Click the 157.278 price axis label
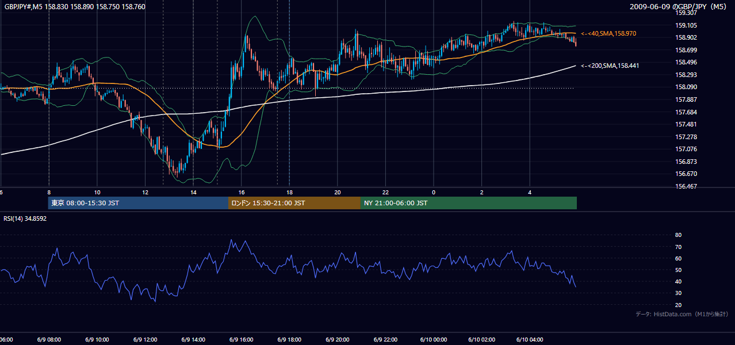 click(687, 137)
